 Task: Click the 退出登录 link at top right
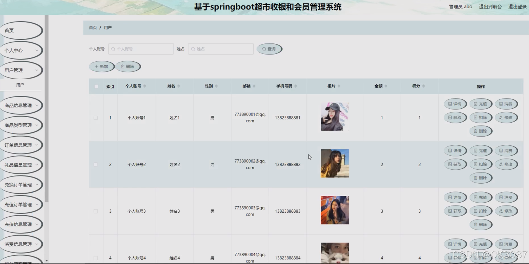click(x=518, y=6)
